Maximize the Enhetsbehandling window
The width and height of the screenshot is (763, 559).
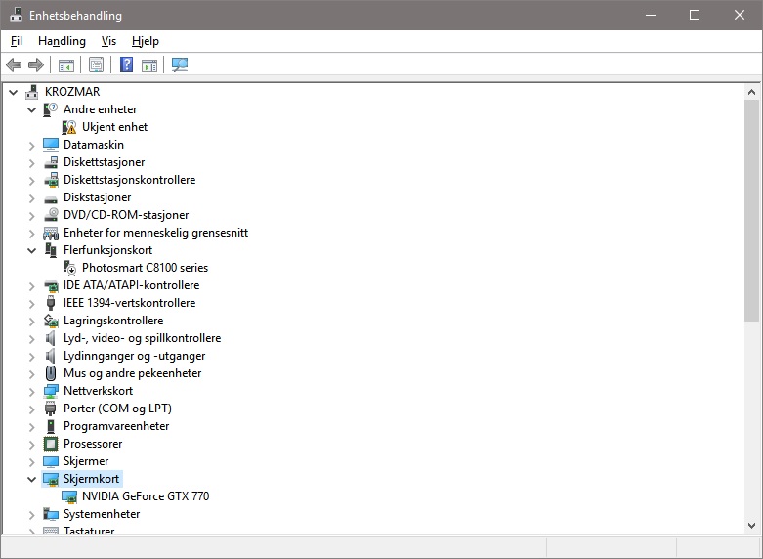pyautogui.click(x=695, y=15)
